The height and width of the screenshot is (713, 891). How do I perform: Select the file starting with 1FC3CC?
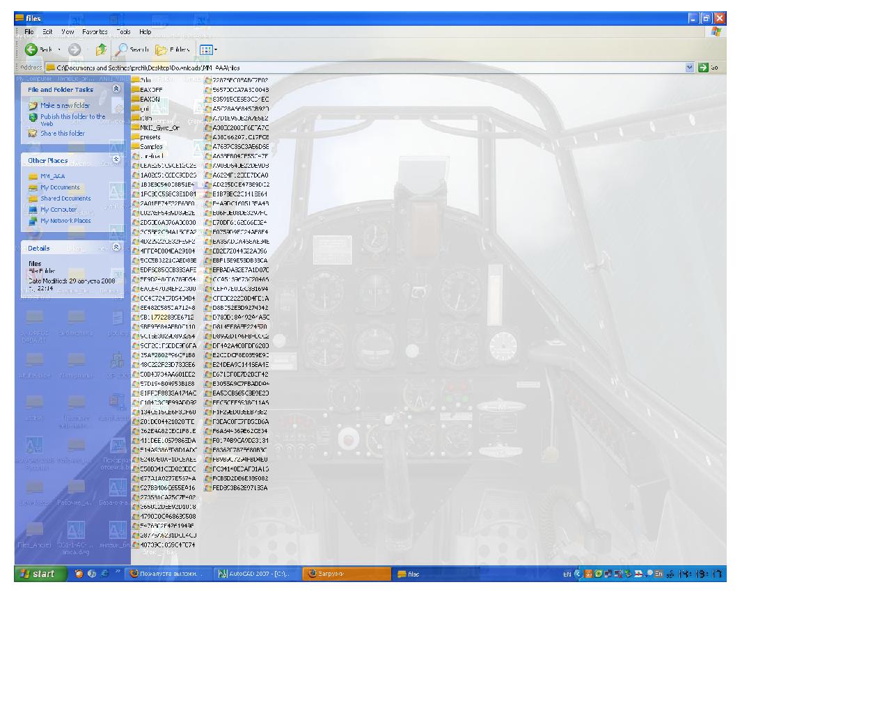click(164, 194)
